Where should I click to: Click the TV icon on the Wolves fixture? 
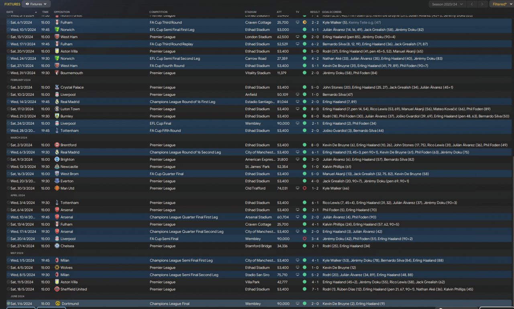point(298,268)
